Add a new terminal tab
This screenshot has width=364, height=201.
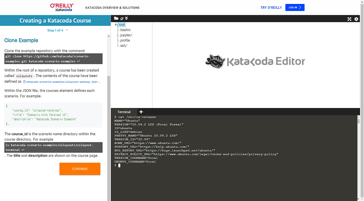(141, 112)
